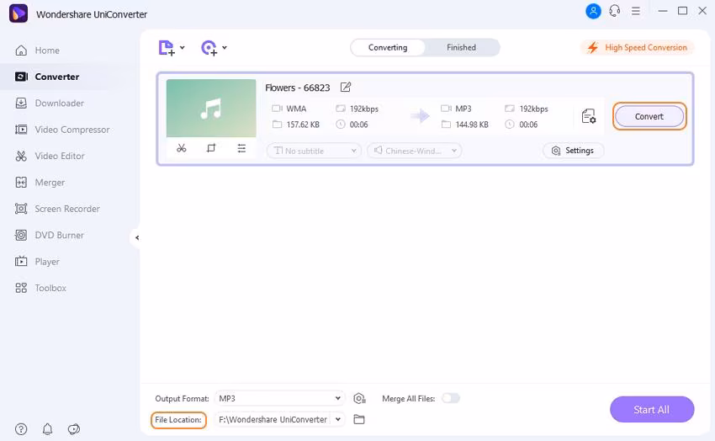Click the effects list icon under thumbnail
The width and height of the screenshot is (715, 441).
coord(241,148)
